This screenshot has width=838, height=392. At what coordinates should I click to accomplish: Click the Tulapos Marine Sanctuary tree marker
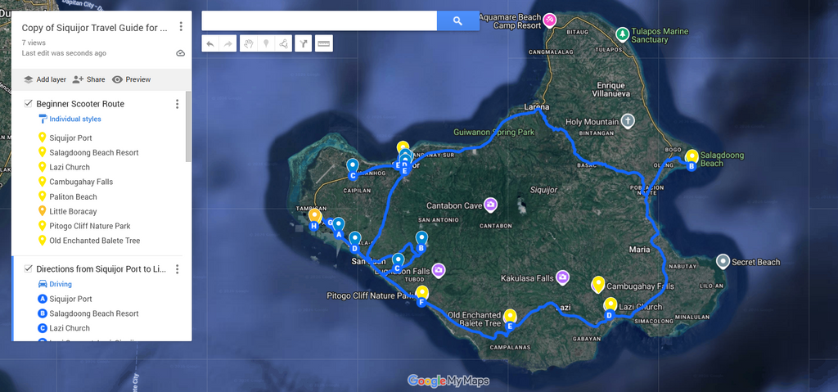point(622,34)
